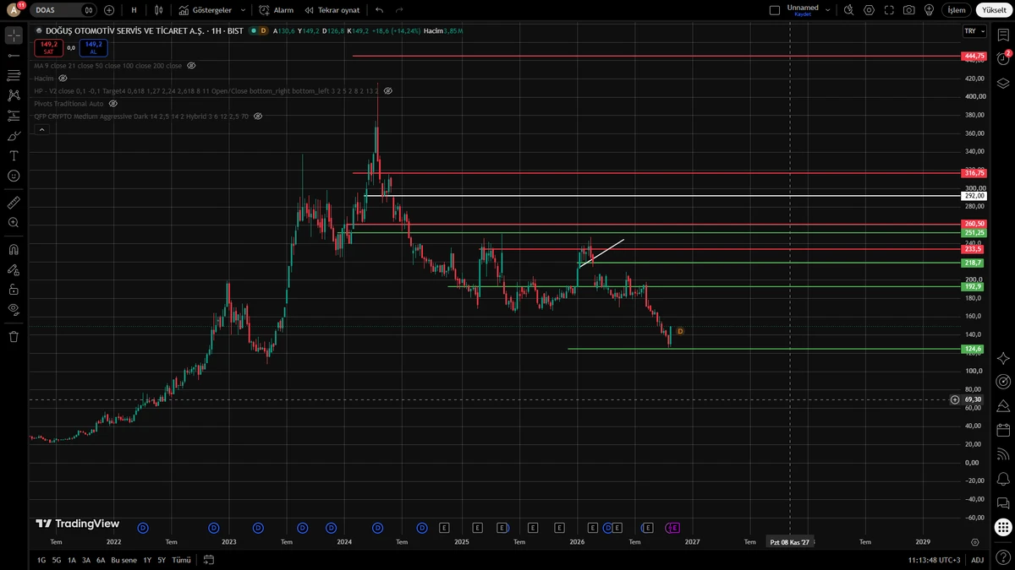Select the 6A time range
1015x570 pixels.
pyautogui.click(x=101, y=560)
